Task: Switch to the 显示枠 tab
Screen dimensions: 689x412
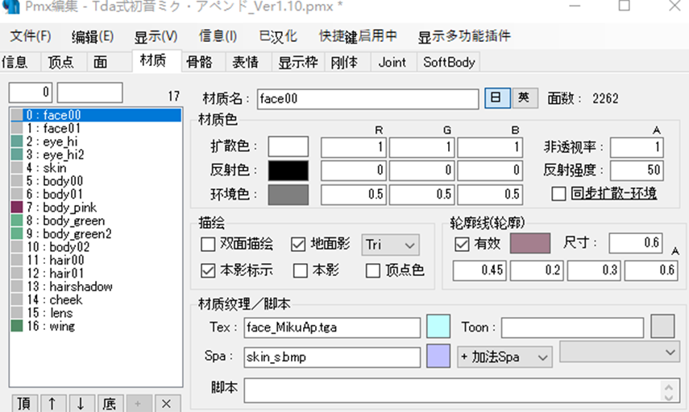Action: point(298,62)
